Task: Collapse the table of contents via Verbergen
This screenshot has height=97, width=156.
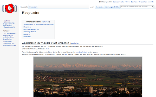Action: pos(45,22)
